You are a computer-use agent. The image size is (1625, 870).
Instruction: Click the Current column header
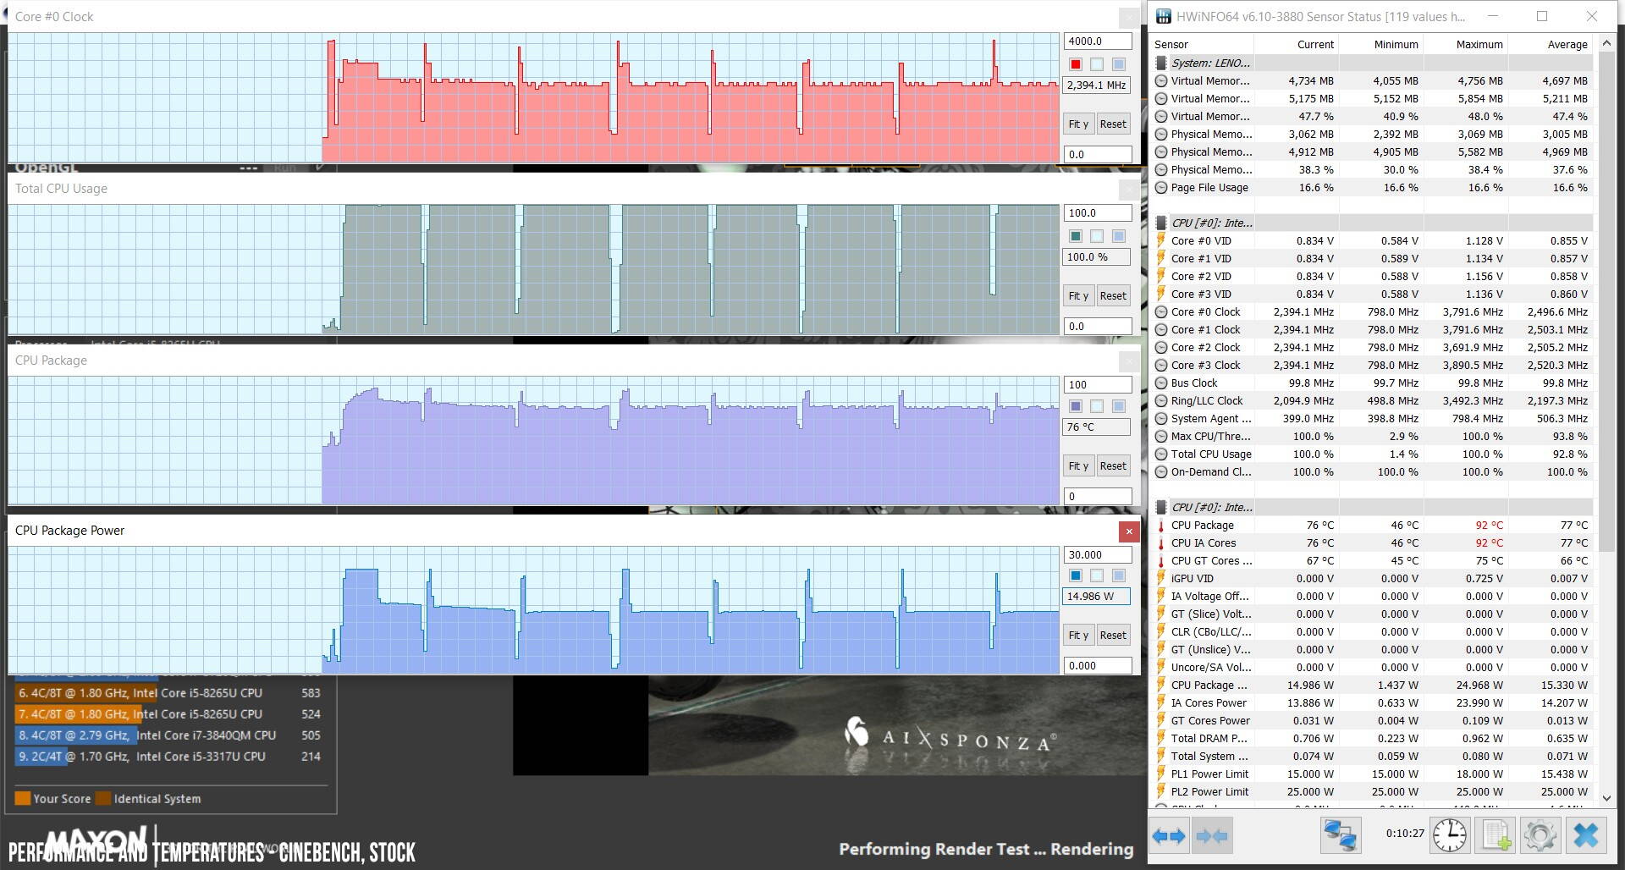click(x=1297, y=44)
